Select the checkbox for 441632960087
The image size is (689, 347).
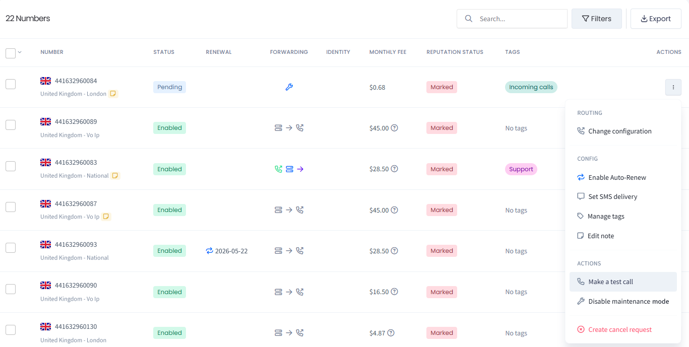(x=11, y=207)
